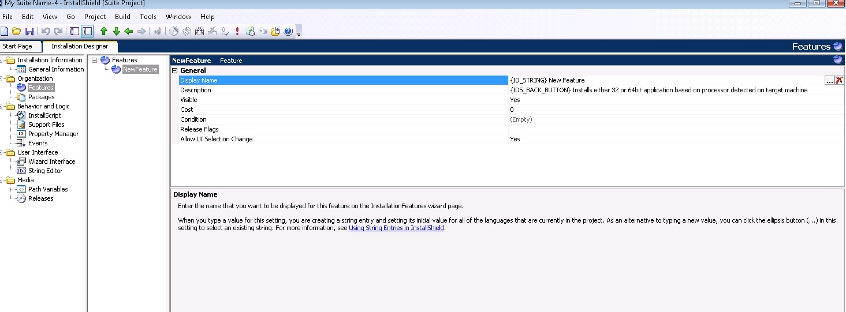846x312 pixels.
Task: Switch to the Installation Designer tab
Action: point(80,46)
